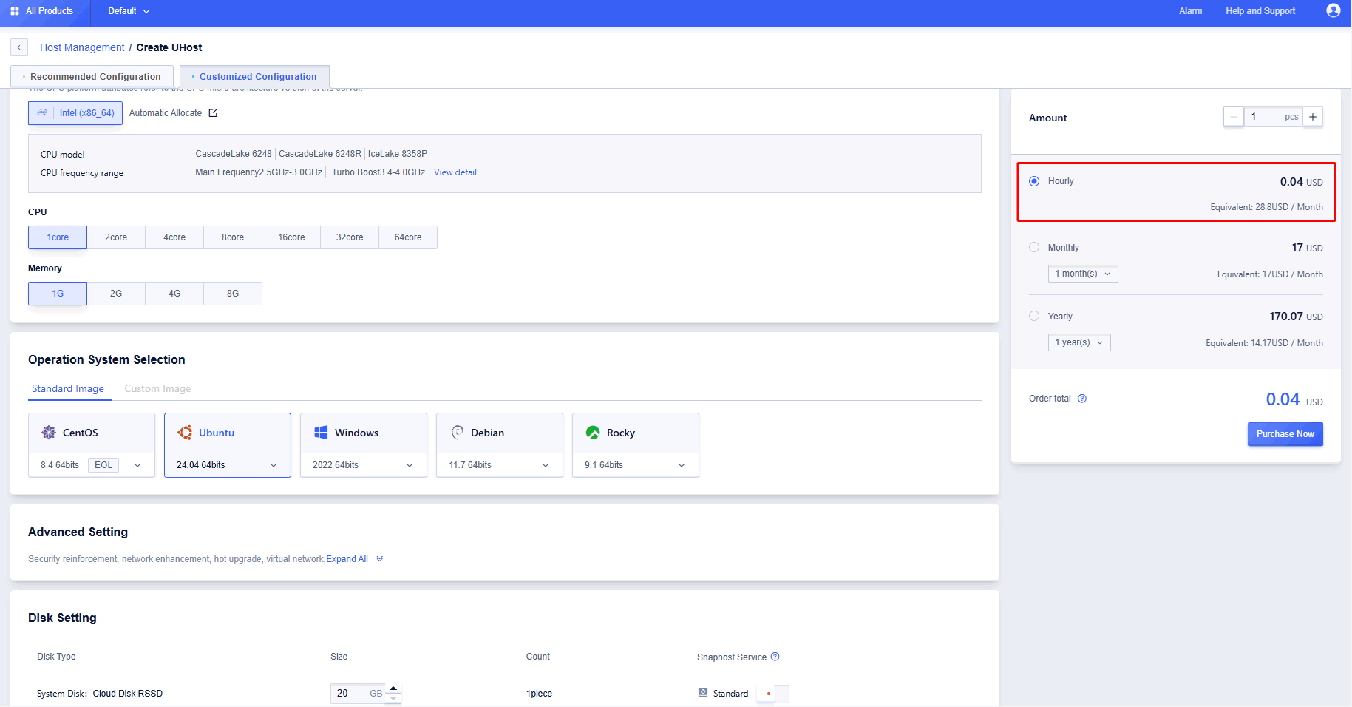1352x707 pixels.
Task: Click the external link icon next to Automatic Allocate
Action: point(213,113)
